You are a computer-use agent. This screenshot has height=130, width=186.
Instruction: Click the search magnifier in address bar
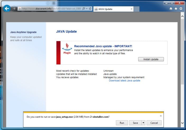84,9
